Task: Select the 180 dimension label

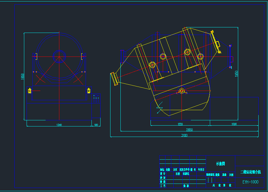Action: (x=96, y=125)
